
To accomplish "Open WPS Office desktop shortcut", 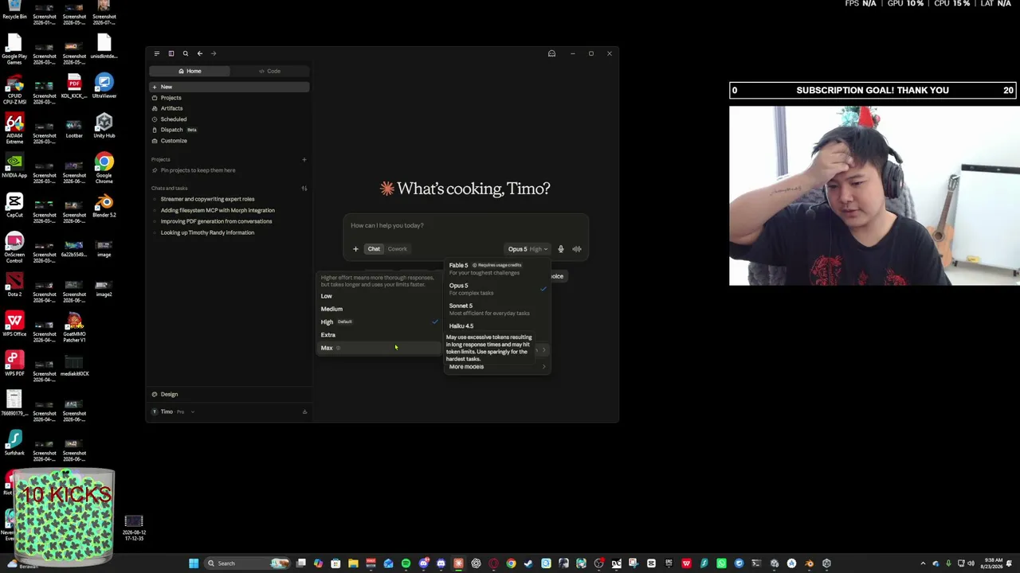I will click(x=14, y=325).
